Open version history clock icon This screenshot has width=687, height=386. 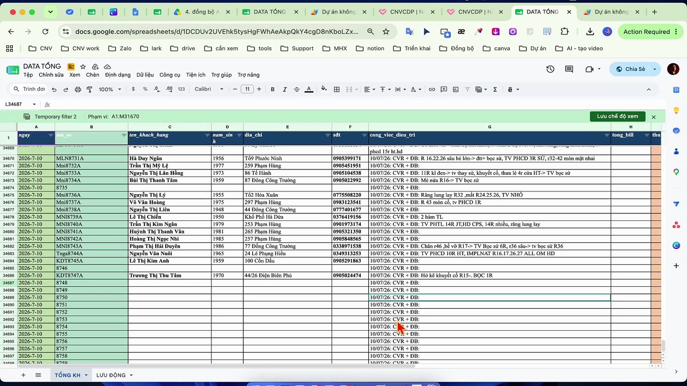coord(550,69)
